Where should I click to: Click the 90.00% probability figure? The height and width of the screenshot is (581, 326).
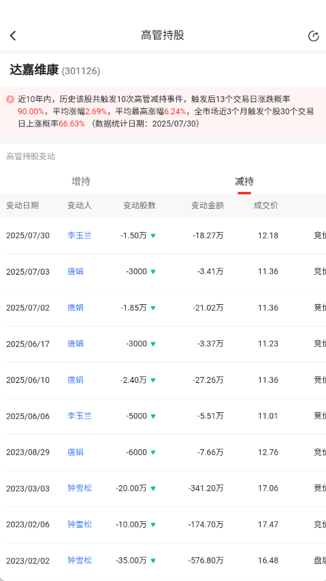click(31, 112)
